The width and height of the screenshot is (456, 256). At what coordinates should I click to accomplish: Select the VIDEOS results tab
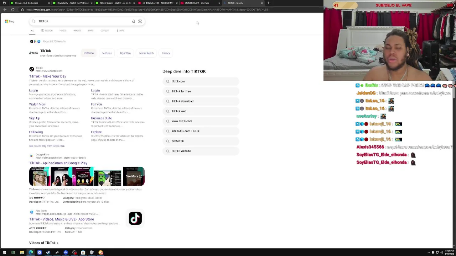63,31
